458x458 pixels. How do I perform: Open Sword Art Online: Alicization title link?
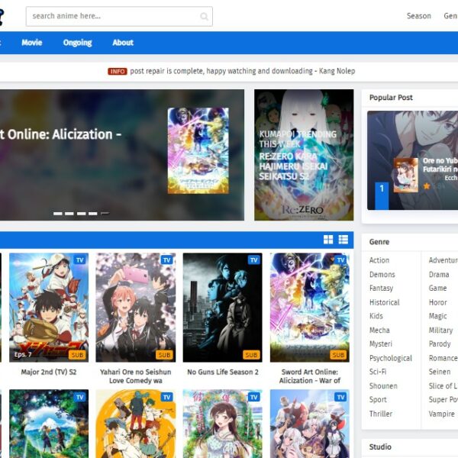pyautogui.click(x=310, y=376)
